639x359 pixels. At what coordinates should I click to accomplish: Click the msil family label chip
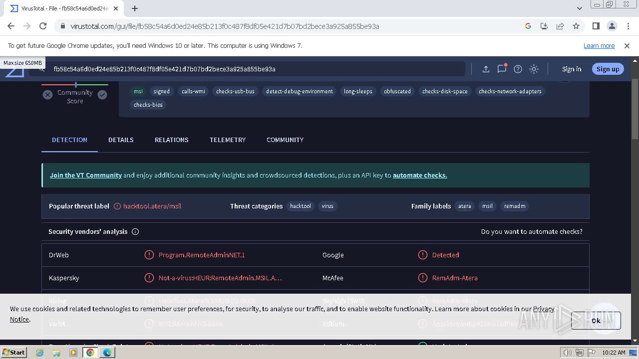click(487, 206)
